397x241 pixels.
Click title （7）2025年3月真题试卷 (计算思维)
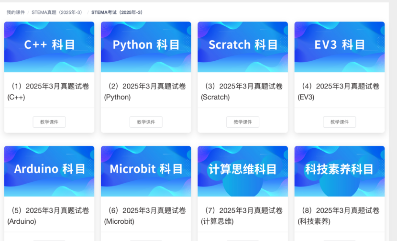click(x=242, y=216)
